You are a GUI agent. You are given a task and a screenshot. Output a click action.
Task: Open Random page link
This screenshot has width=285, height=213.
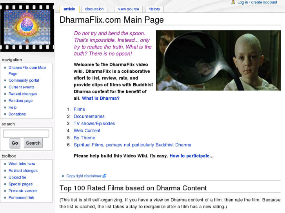(x=20, y=100)
